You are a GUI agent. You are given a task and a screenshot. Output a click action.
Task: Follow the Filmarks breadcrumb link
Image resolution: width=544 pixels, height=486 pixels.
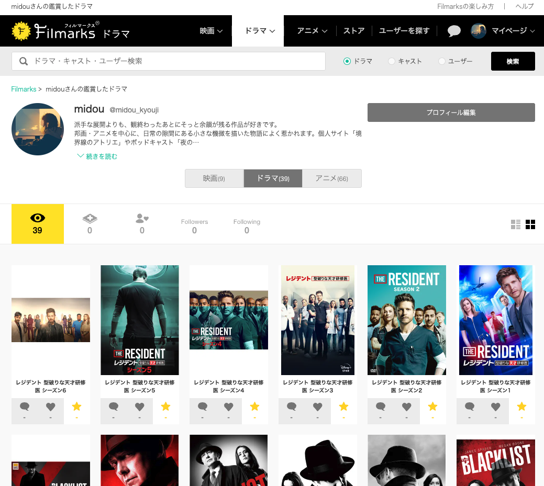pyautogui.click(x=24, y=89)
